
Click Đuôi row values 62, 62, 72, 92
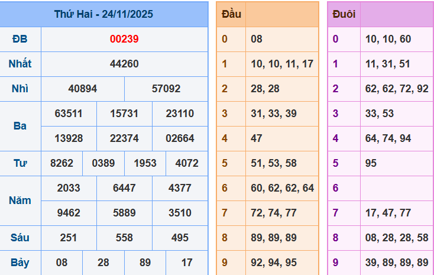(x=396, y=89)
